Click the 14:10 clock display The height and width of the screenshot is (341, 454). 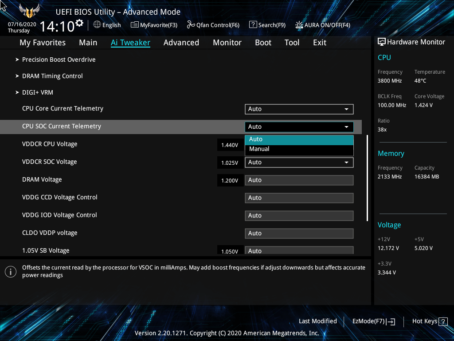click(x=57, y=26)
